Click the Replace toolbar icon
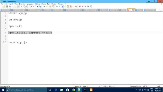Image resolution: width=163 pixels, height=92 pixels. 40,7
